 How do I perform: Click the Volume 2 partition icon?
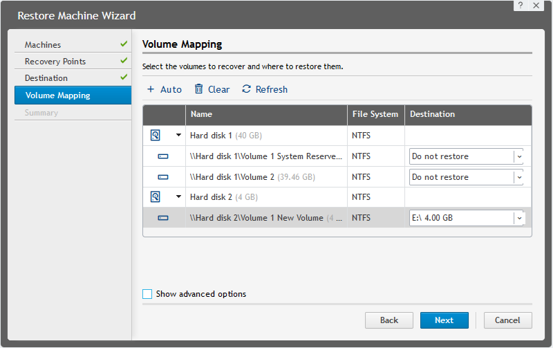[x=163, y=177]
